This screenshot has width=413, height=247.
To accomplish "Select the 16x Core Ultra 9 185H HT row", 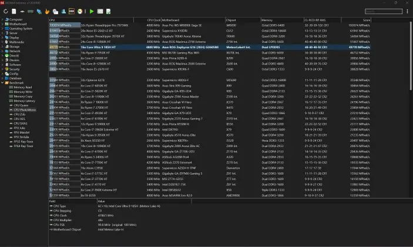I will [210, 47].
